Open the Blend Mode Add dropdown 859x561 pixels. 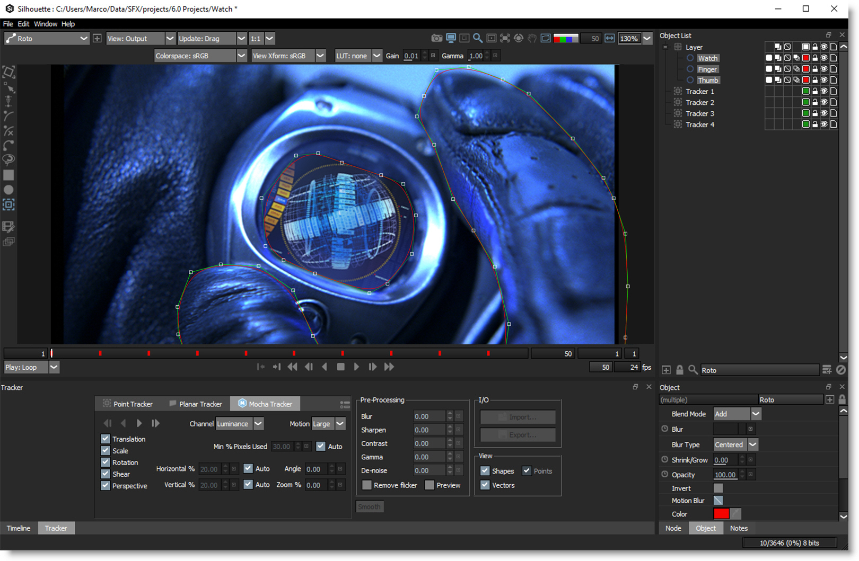click(756, 414)
